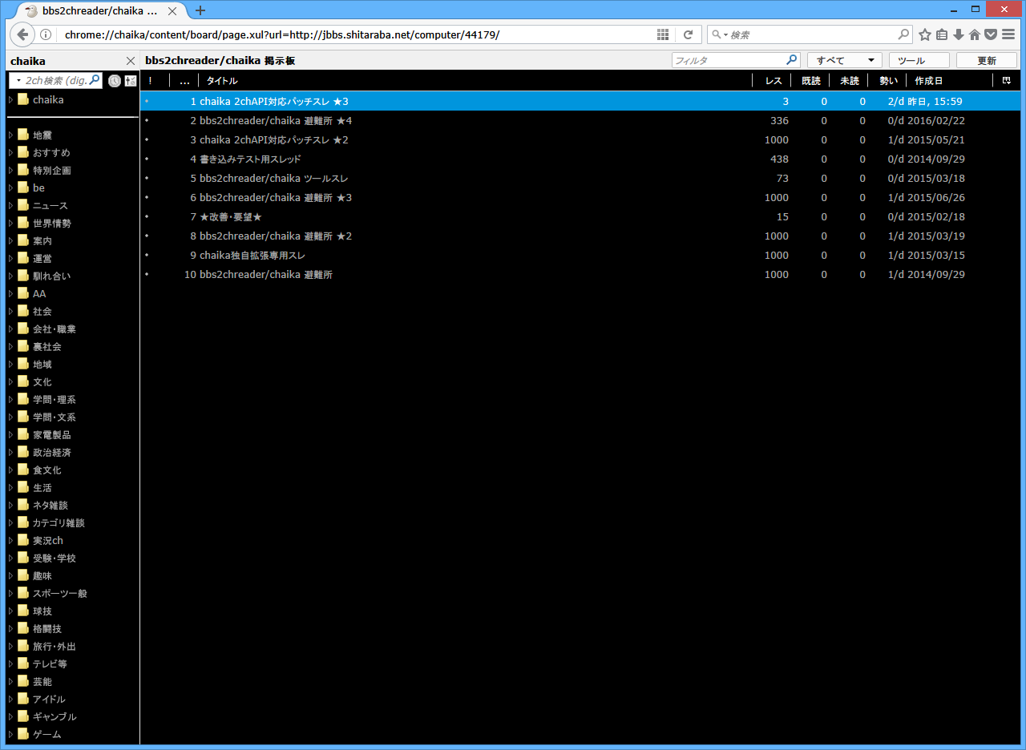Select the おすすめ folder item
1026x750 pixels.
coord(51,152)
